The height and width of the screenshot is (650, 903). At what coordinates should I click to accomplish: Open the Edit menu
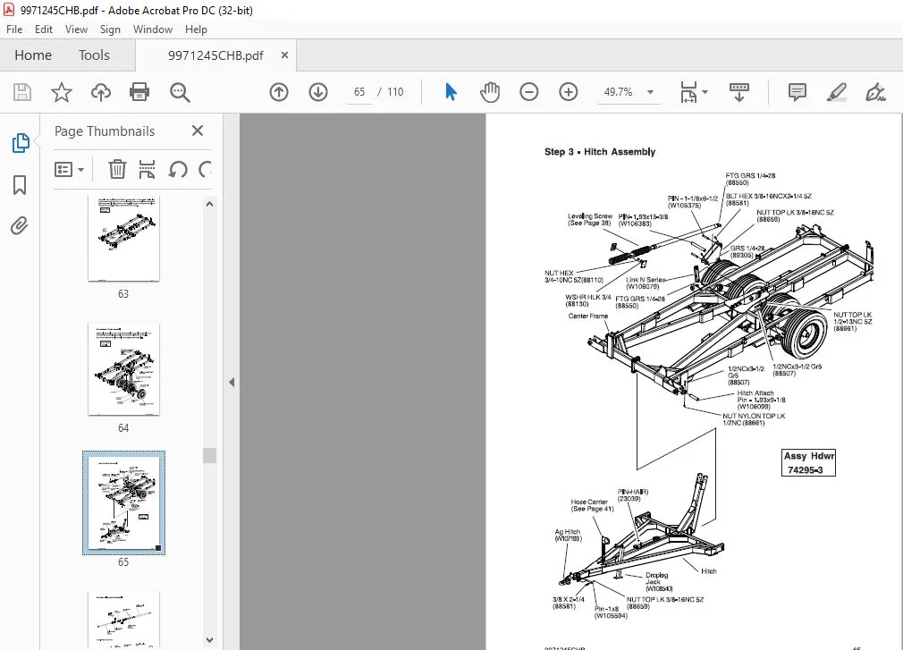click(44, 30)
